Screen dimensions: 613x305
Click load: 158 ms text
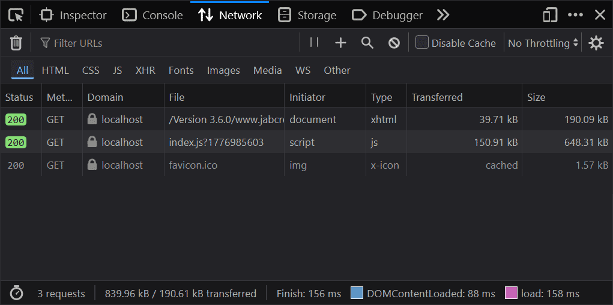point(550,294)
